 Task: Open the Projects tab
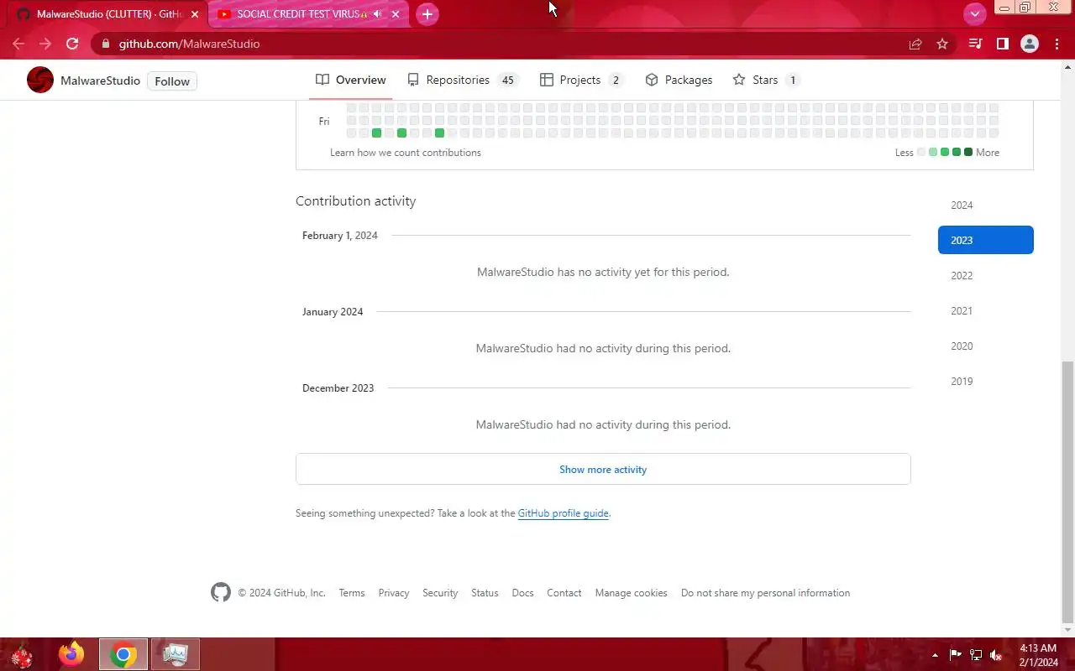[x=581, y=80]
